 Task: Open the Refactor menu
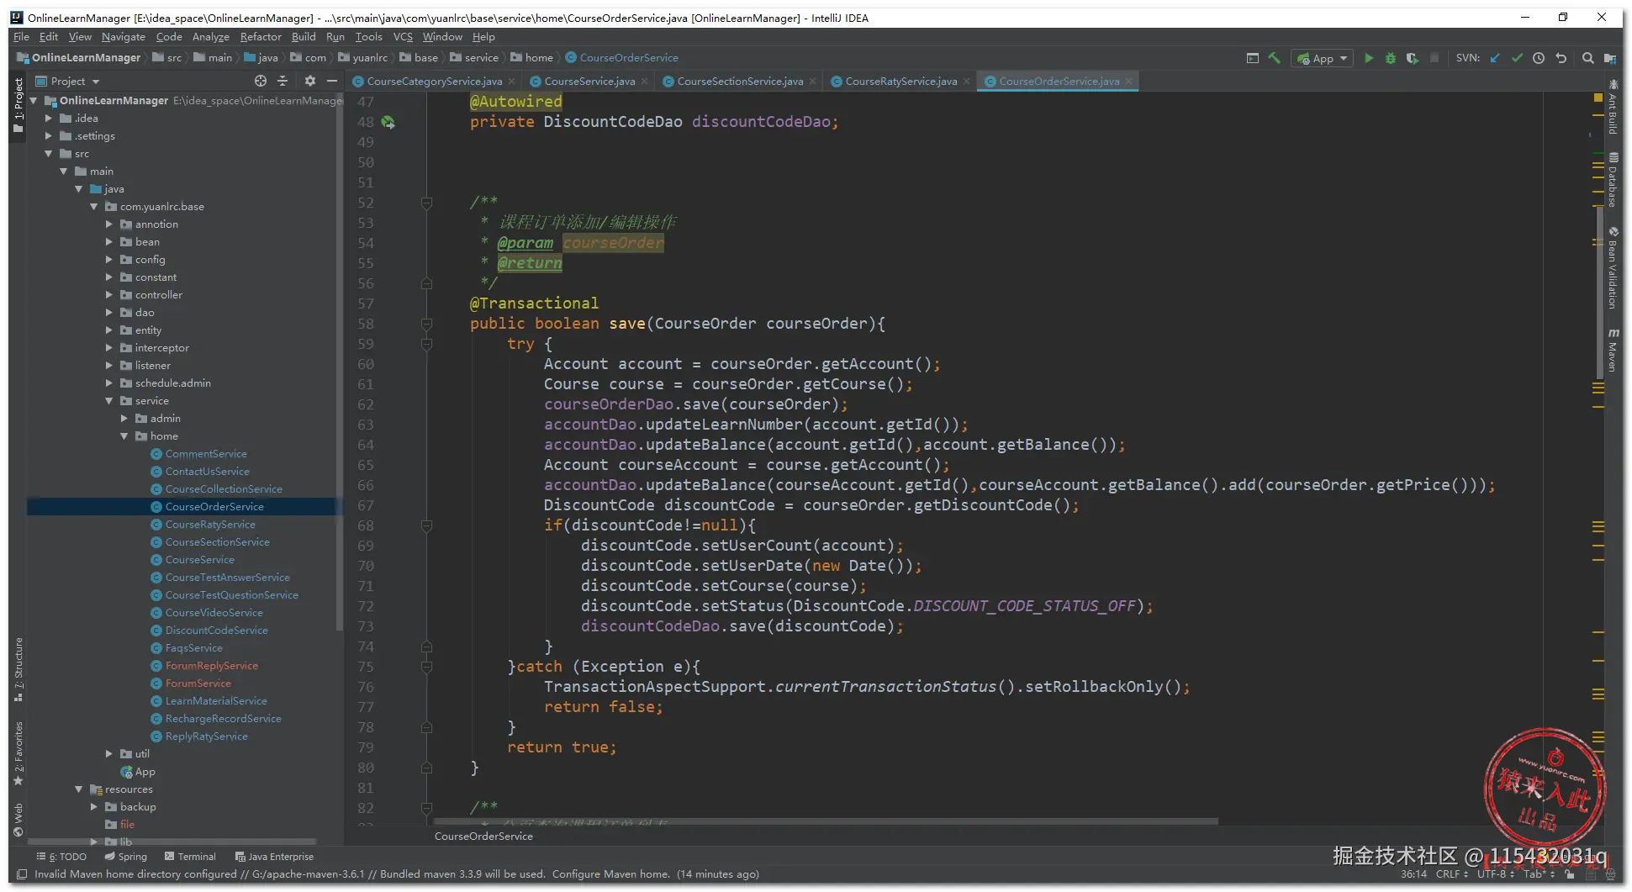click(x=260, y=37)
